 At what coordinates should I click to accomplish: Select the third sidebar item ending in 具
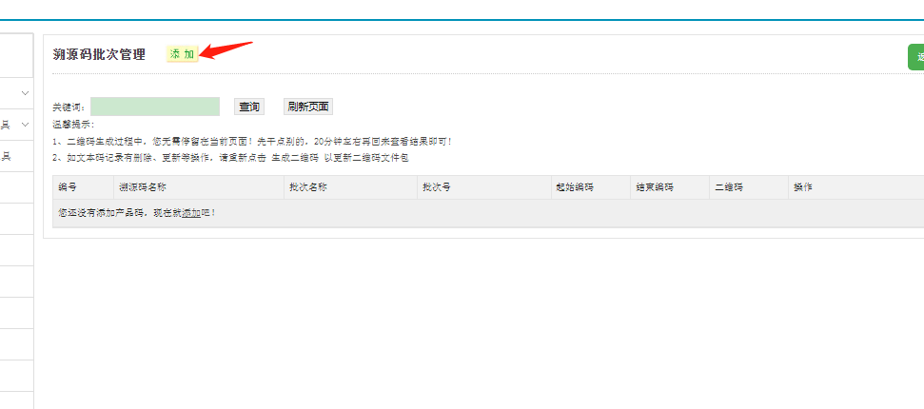tap(8, 157)
